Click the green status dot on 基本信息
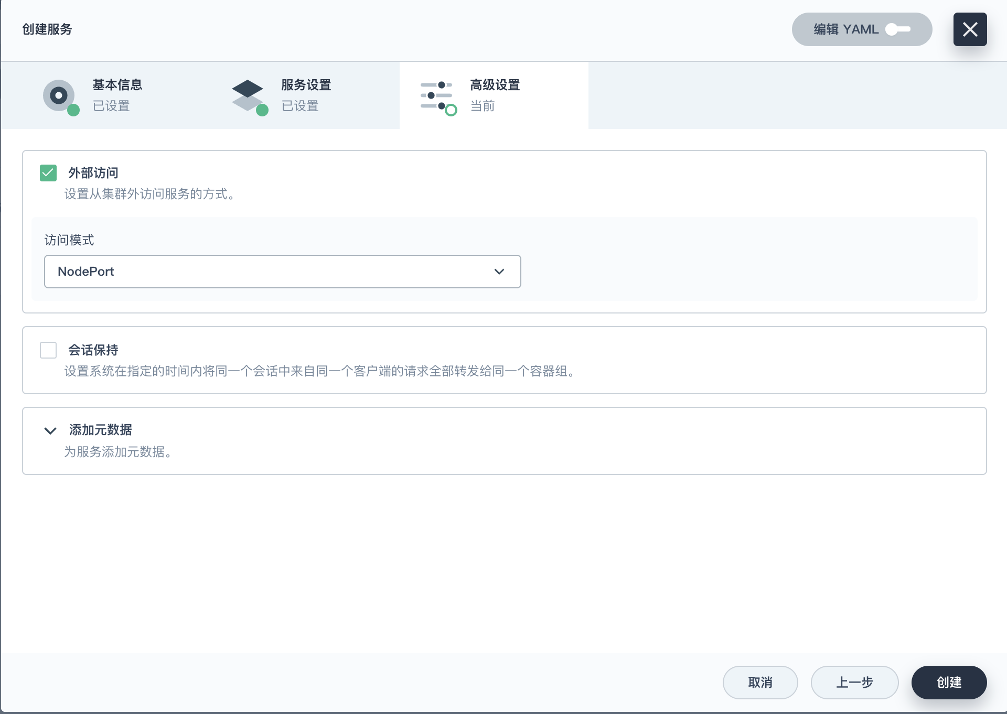 [x=73, y=110]
